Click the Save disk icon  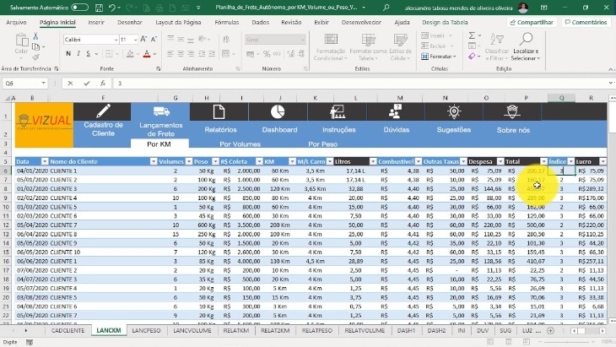[99, 8]
